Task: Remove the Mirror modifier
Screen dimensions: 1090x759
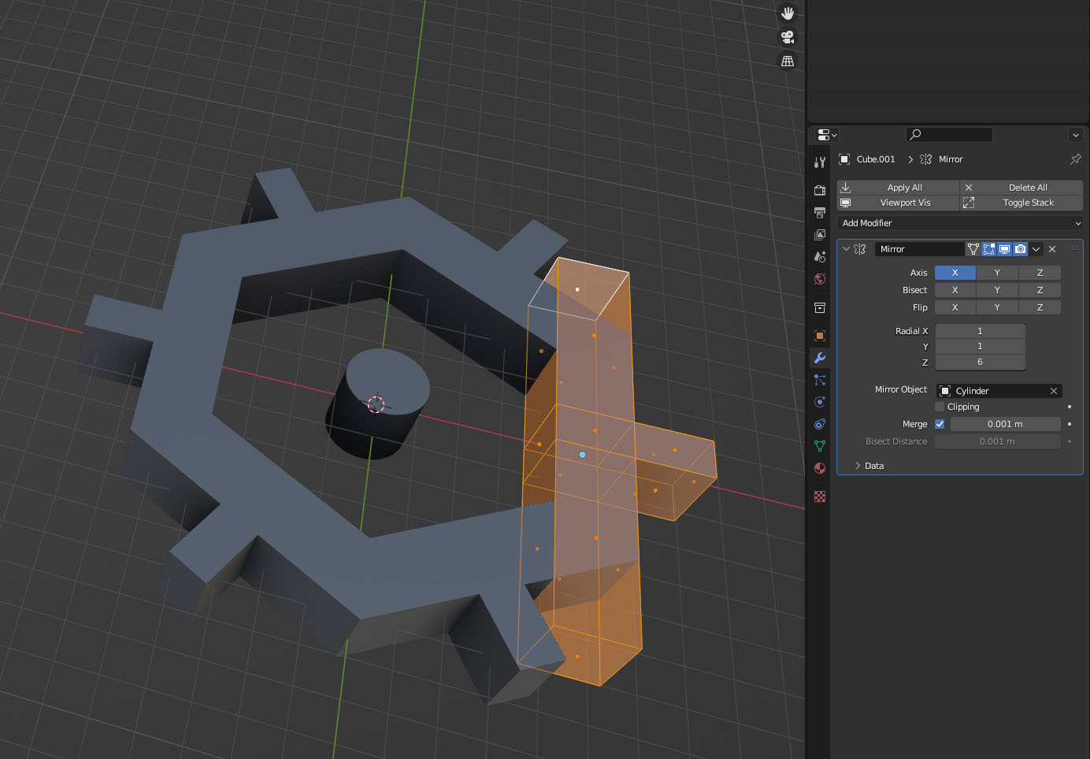Action: (1052, 249)
